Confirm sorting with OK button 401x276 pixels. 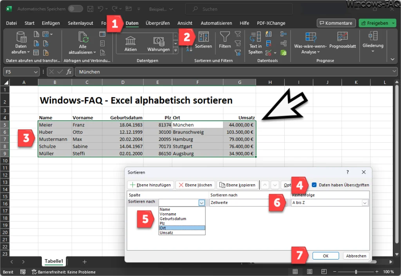point(325,256)
